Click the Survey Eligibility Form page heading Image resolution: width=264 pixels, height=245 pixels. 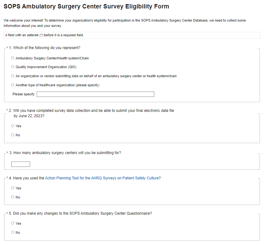[x=86, y=7]
